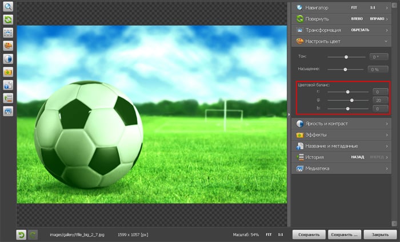Open name and metadata icon in left toolbar
This screenshot has width=400, height=242.
point(8,85)
